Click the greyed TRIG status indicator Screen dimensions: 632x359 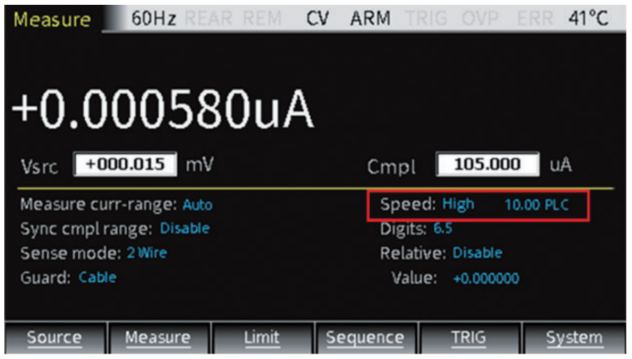coord(427,19)
